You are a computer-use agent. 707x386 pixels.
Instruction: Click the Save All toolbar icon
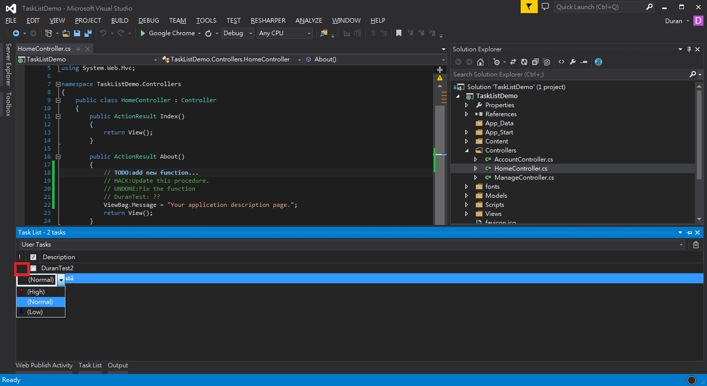(x=88, y=33)
